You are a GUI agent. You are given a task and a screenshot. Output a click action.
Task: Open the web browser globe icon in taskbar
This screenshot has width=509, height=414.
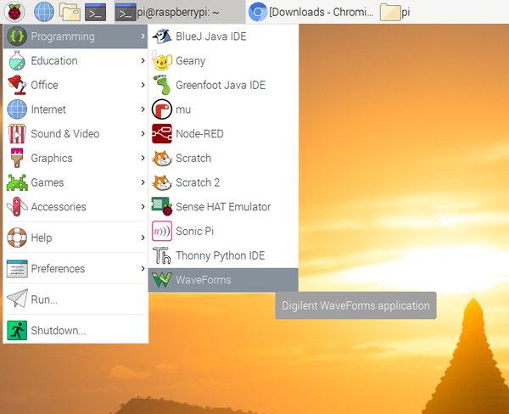[x=44, y=12]
